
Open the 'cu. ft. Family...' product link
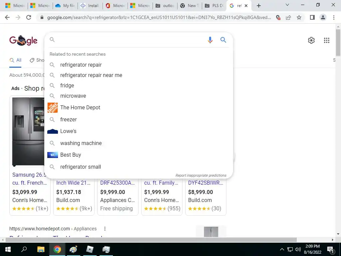(161, 183)
